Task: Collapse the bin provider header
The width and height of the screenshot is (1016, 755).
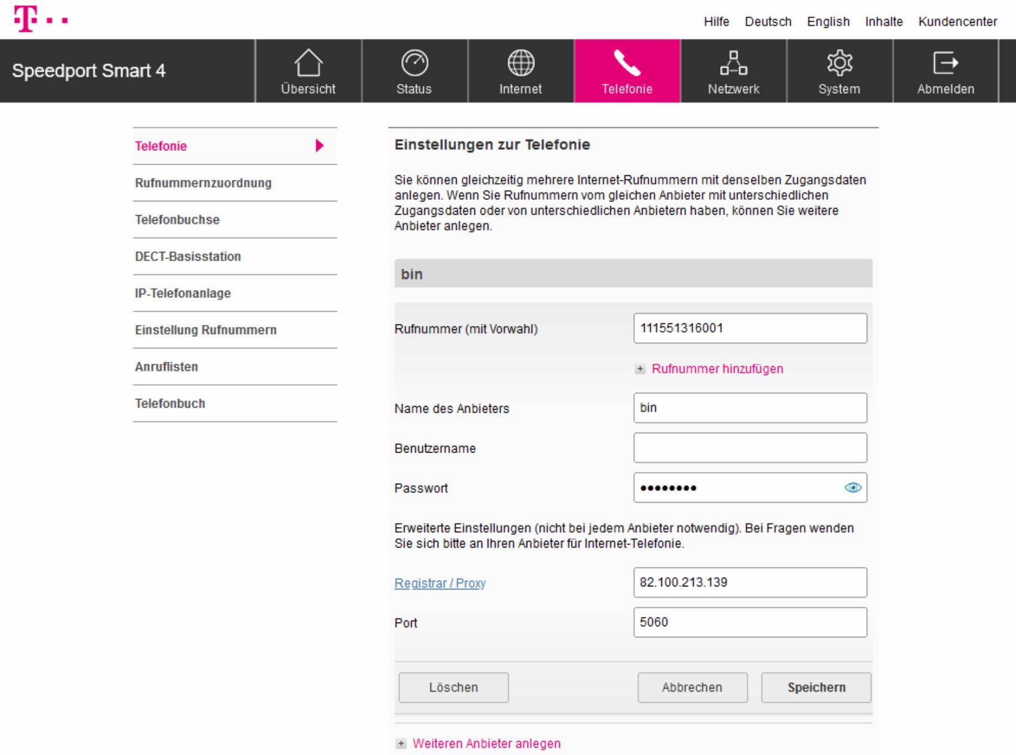Action: coord(633,273)
